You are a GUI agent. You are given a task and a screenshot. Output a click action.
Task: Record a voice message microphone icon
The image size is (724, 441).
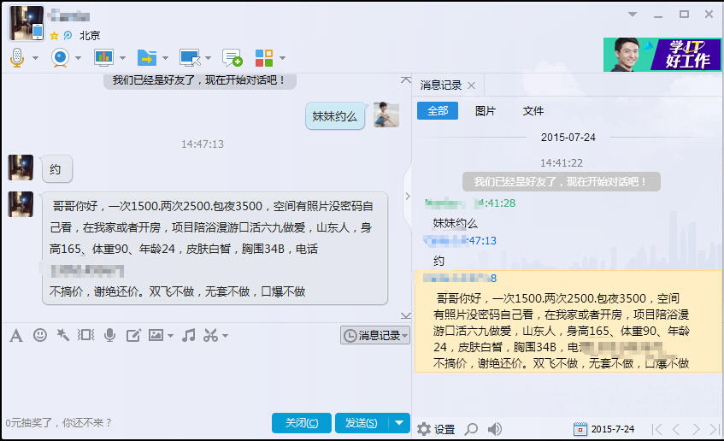click(x=110, y=335)
